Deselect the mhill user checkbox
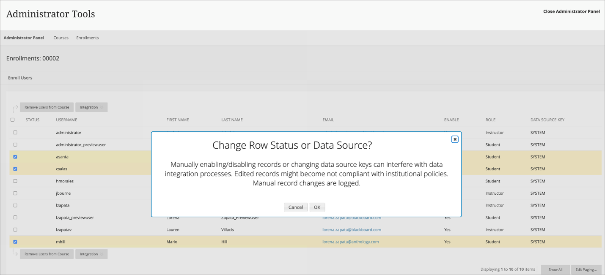The width and height of the screenshot is (605, 275). 15,242
